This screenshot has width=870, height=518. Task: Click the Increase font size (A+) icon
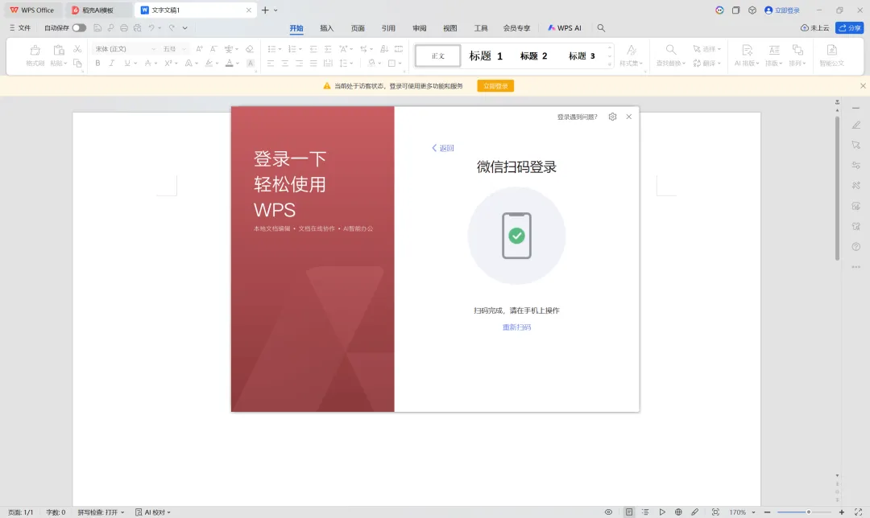[199, 49]
